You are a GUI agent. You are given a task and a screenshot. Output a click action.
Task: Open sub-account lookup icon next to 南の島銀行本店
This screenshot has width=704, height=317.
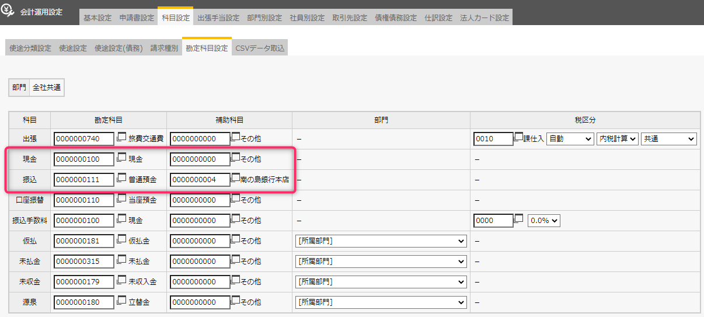(236, 179)
